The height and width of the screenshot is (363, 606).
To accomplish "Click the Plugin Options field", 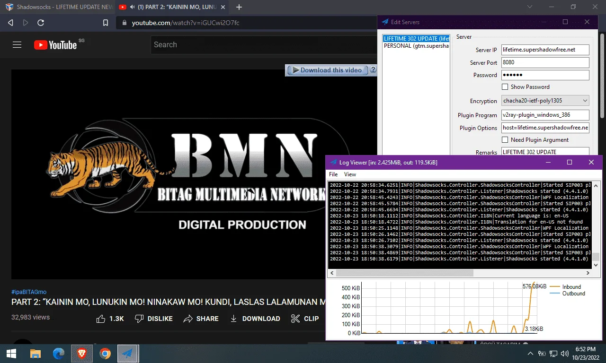I will [545, 128].
